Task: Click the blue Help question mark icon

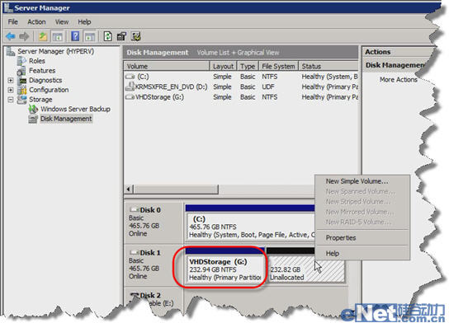Action: pos(75,36)
